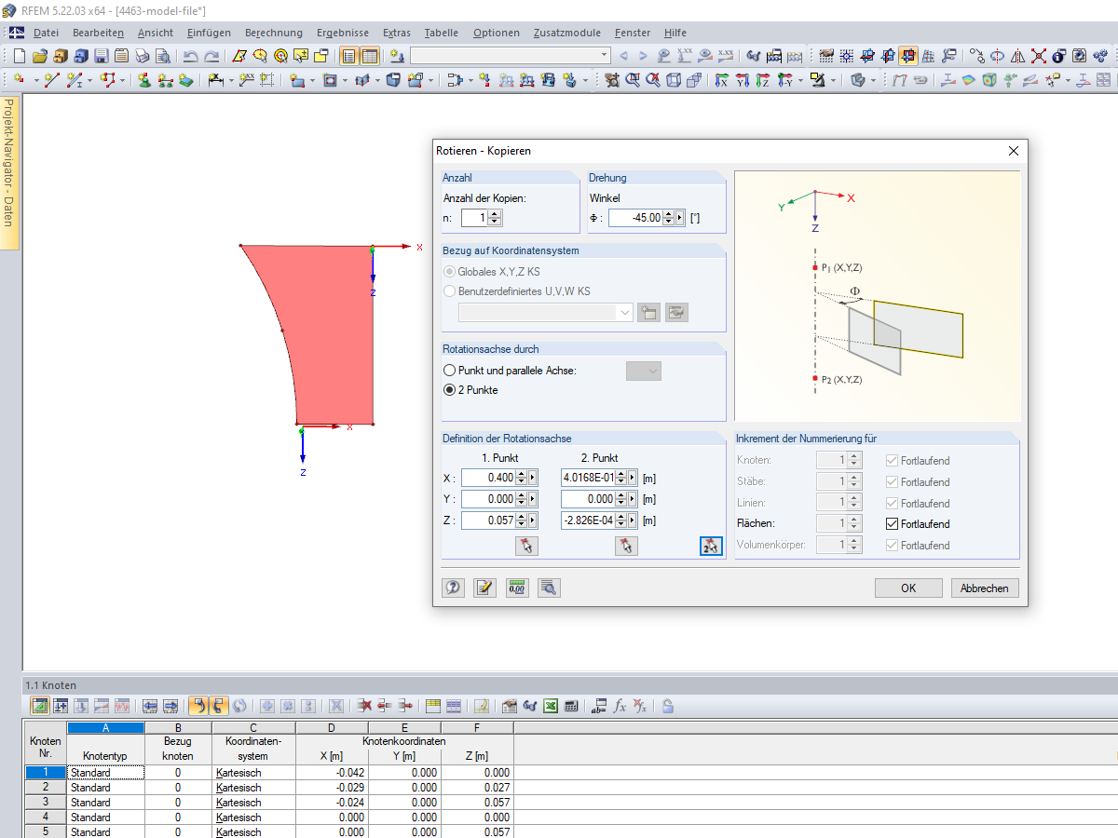1118x838 pixels.
Task: Select Punkt und parallele Achse option
Action: point(450,371)
